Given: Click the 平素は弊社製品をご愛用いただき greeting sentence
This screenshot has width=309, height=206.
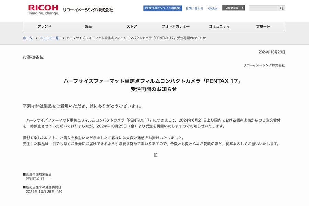Looking at the screenshot, I should 82,106.
